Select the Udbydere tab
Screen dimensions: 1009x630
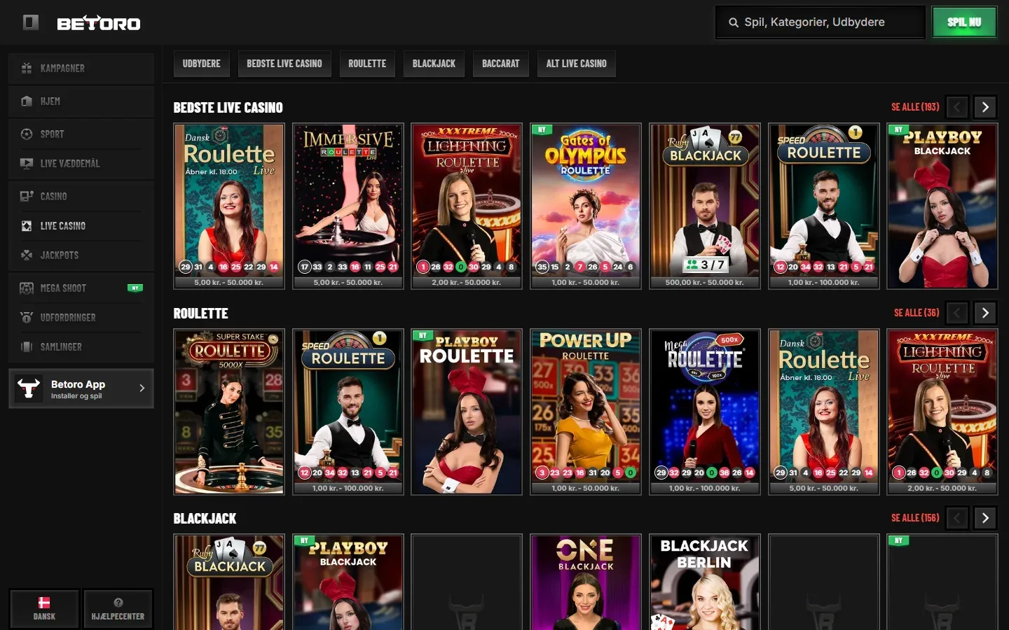(x=201, y=64)
